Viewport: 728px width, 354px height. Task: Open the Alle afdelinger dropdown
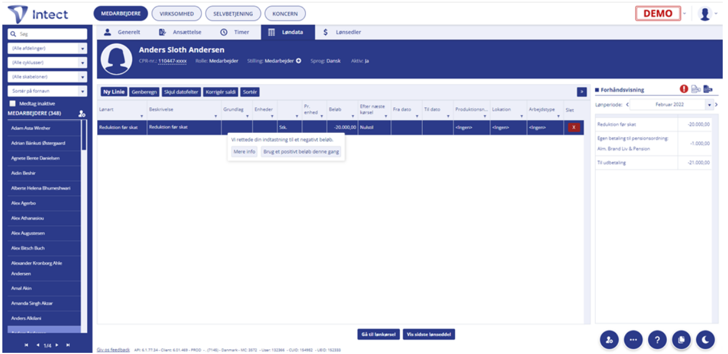coord(47,48)
